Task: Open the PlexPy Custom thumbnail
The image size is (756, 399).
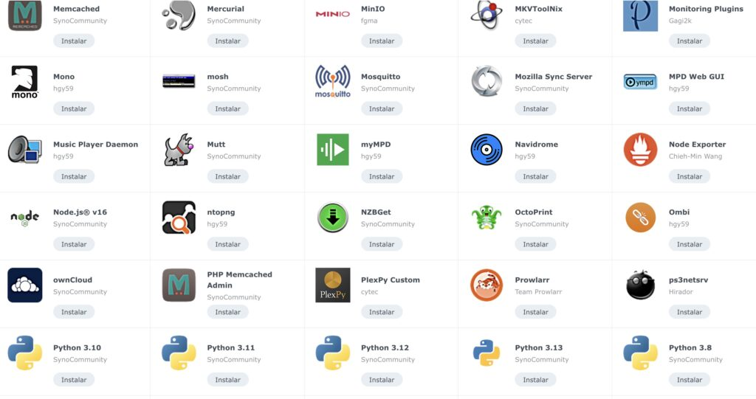Action: pyautogui.click(x=333, y=285)
